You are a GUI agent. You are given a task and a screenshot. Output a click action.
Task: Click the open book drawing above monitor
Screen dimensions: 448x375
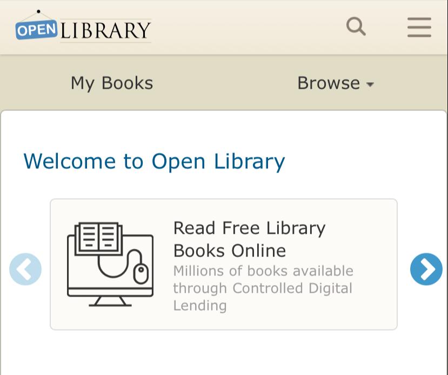(x=98, y=238)
